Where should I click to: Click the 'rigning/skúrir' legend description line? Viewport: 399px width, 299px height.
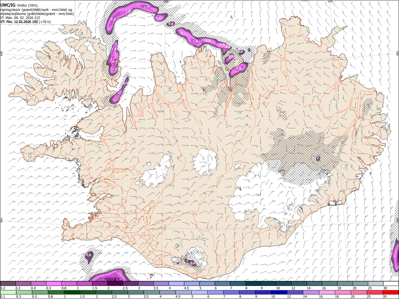[x=36, y=10]
